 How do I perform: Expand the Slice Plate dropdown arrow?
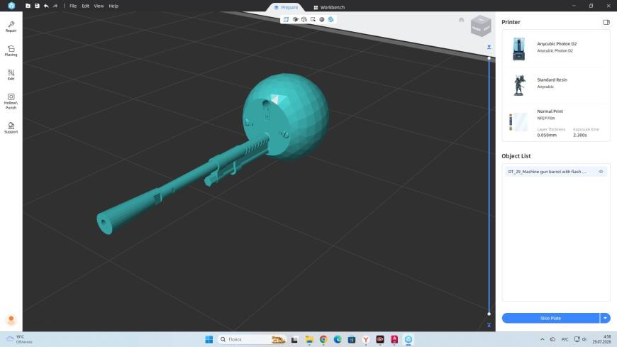click(605, 318)
